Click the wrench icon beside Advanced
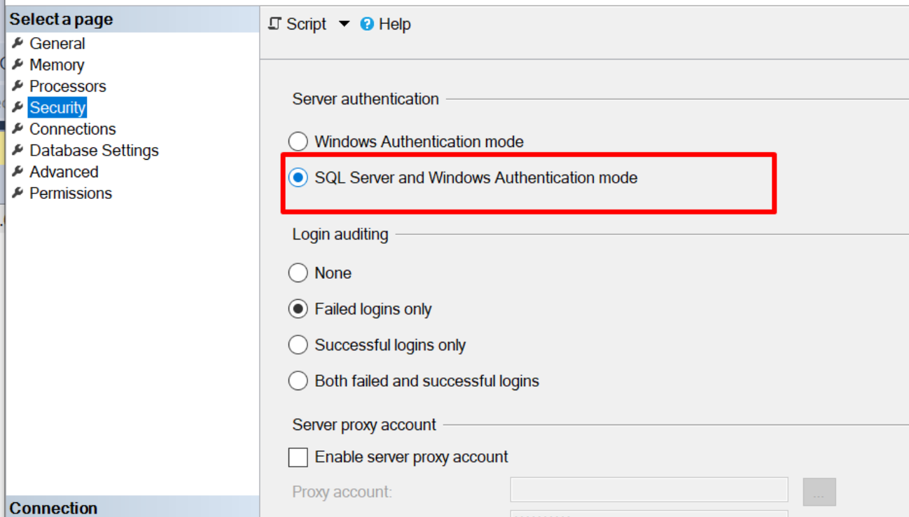Viewport: 909px width, 517px height. [x=18, y=172]
